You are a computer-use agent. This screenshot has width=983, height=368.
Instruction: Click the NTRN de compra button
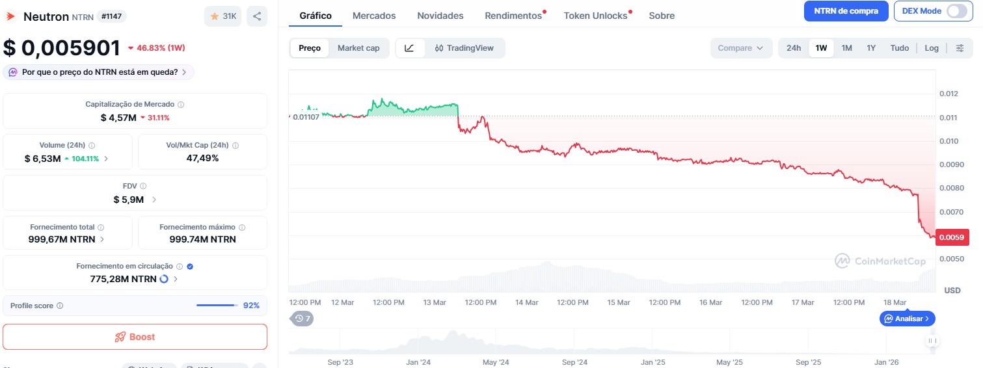click(846, 11)
